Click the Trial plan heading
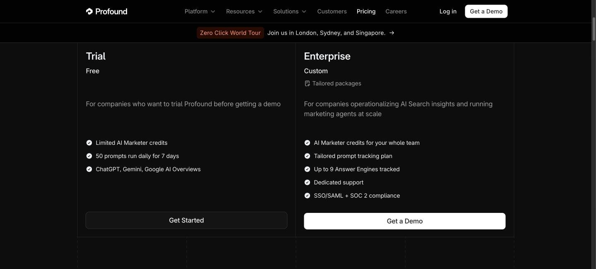The image size is (596, 269). 96,56
